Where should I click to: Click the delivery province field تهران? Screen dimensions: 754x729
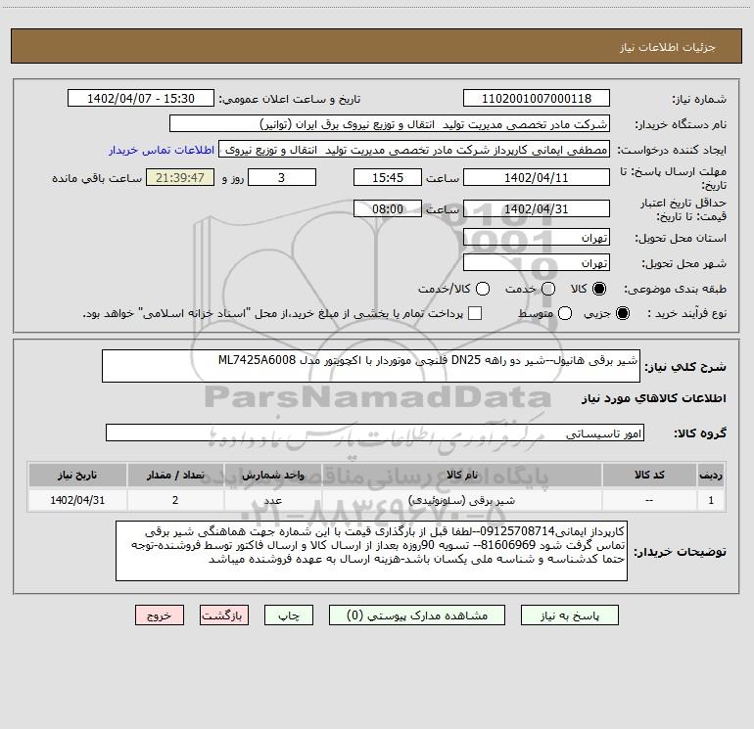[x=537, y=238]
